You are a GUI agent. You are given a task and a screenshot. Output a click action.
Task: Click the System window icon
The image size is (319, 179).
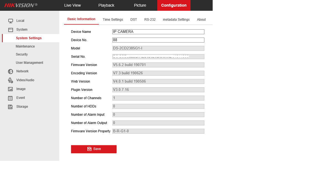pyautogui.click(x=11, y=30)
